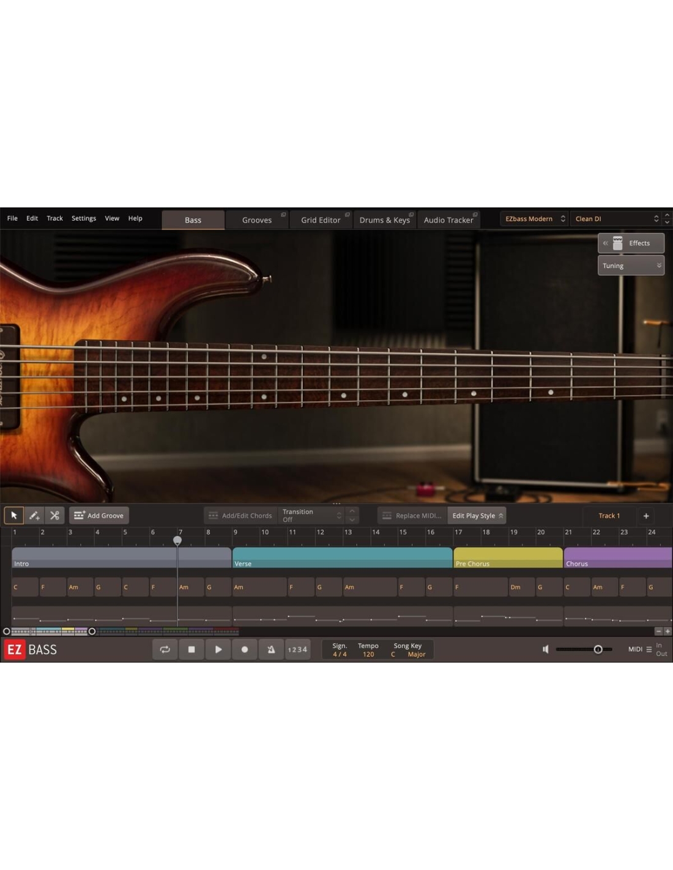Detach Grid Editor with pop-out icon
Image resolution: width=673 pixels, height=870 pixels.
point(347,215)
